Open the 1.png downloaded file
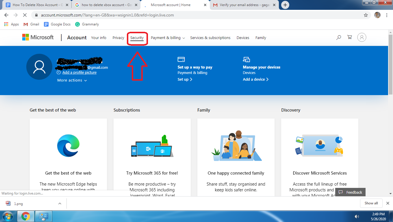393x222 pixels. click(x=18, y=203)
